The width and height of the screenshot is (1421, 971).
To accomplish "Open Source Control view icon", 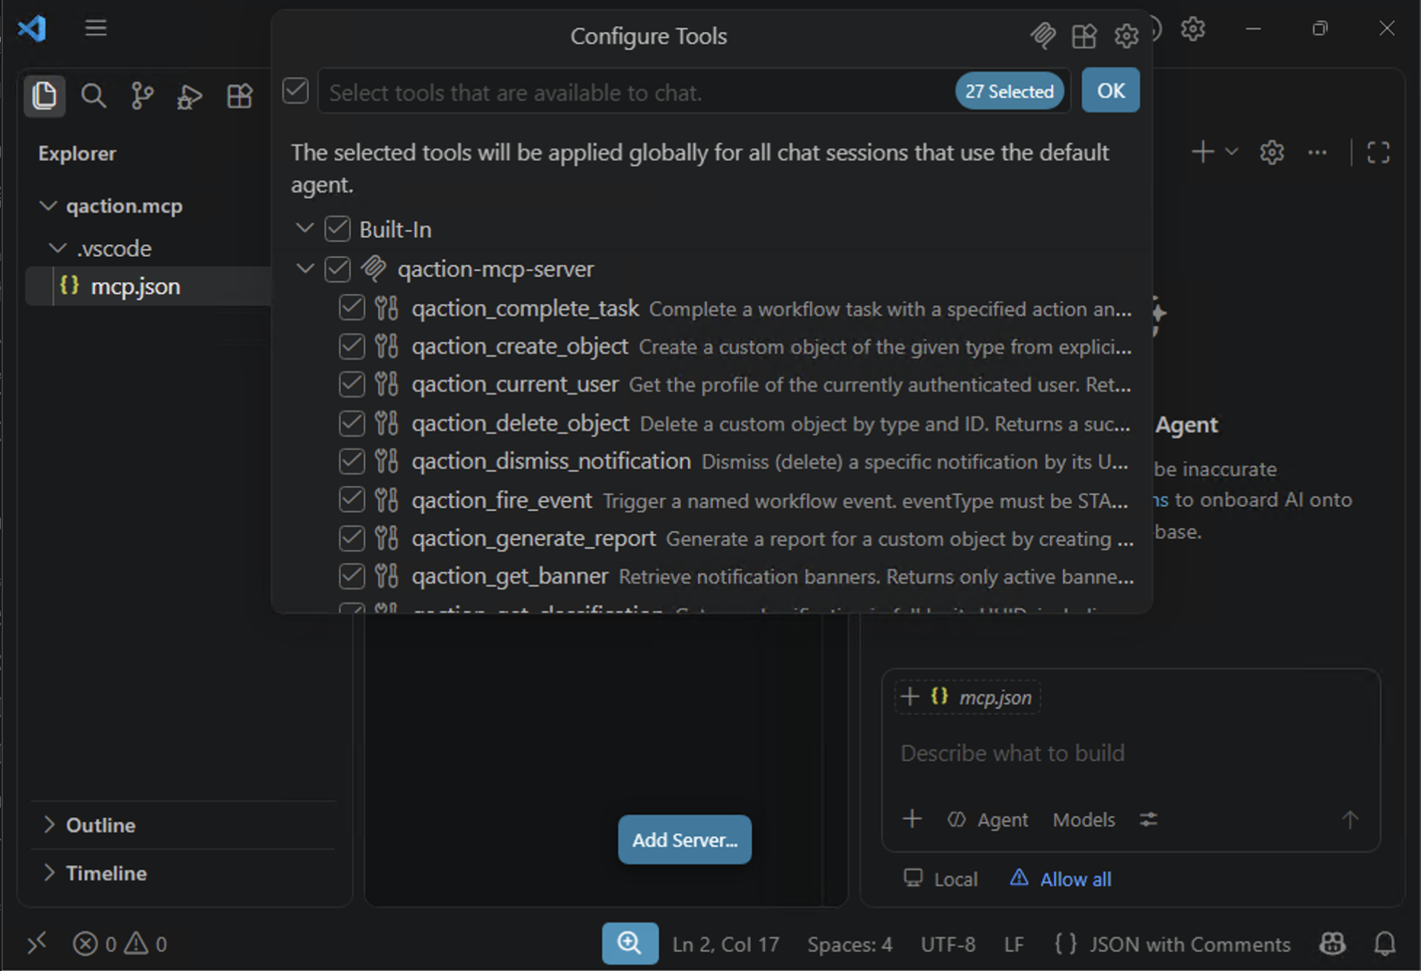I will 142,95.
